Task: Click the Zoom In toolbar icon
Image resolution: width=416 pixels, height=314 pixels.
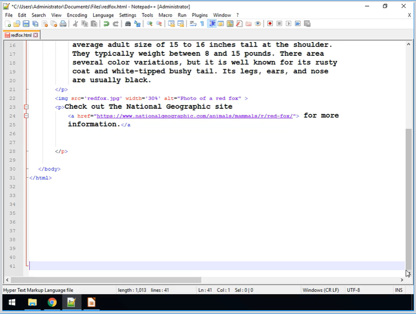Action: click(x=150, y=24)
